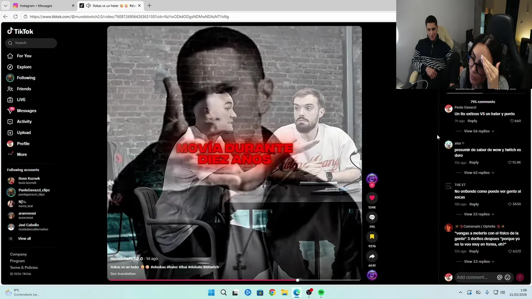This screenshot has width=532, height=299.
Task: Open a new browser tab
Action: 149,6
